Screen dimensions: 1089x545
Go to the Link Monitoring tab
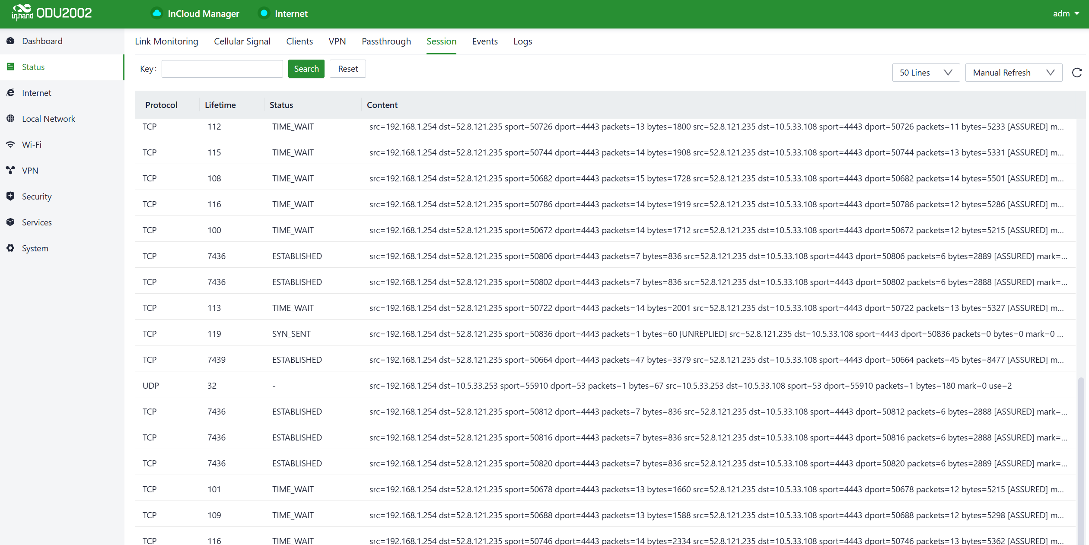click(x=166, y=41)
